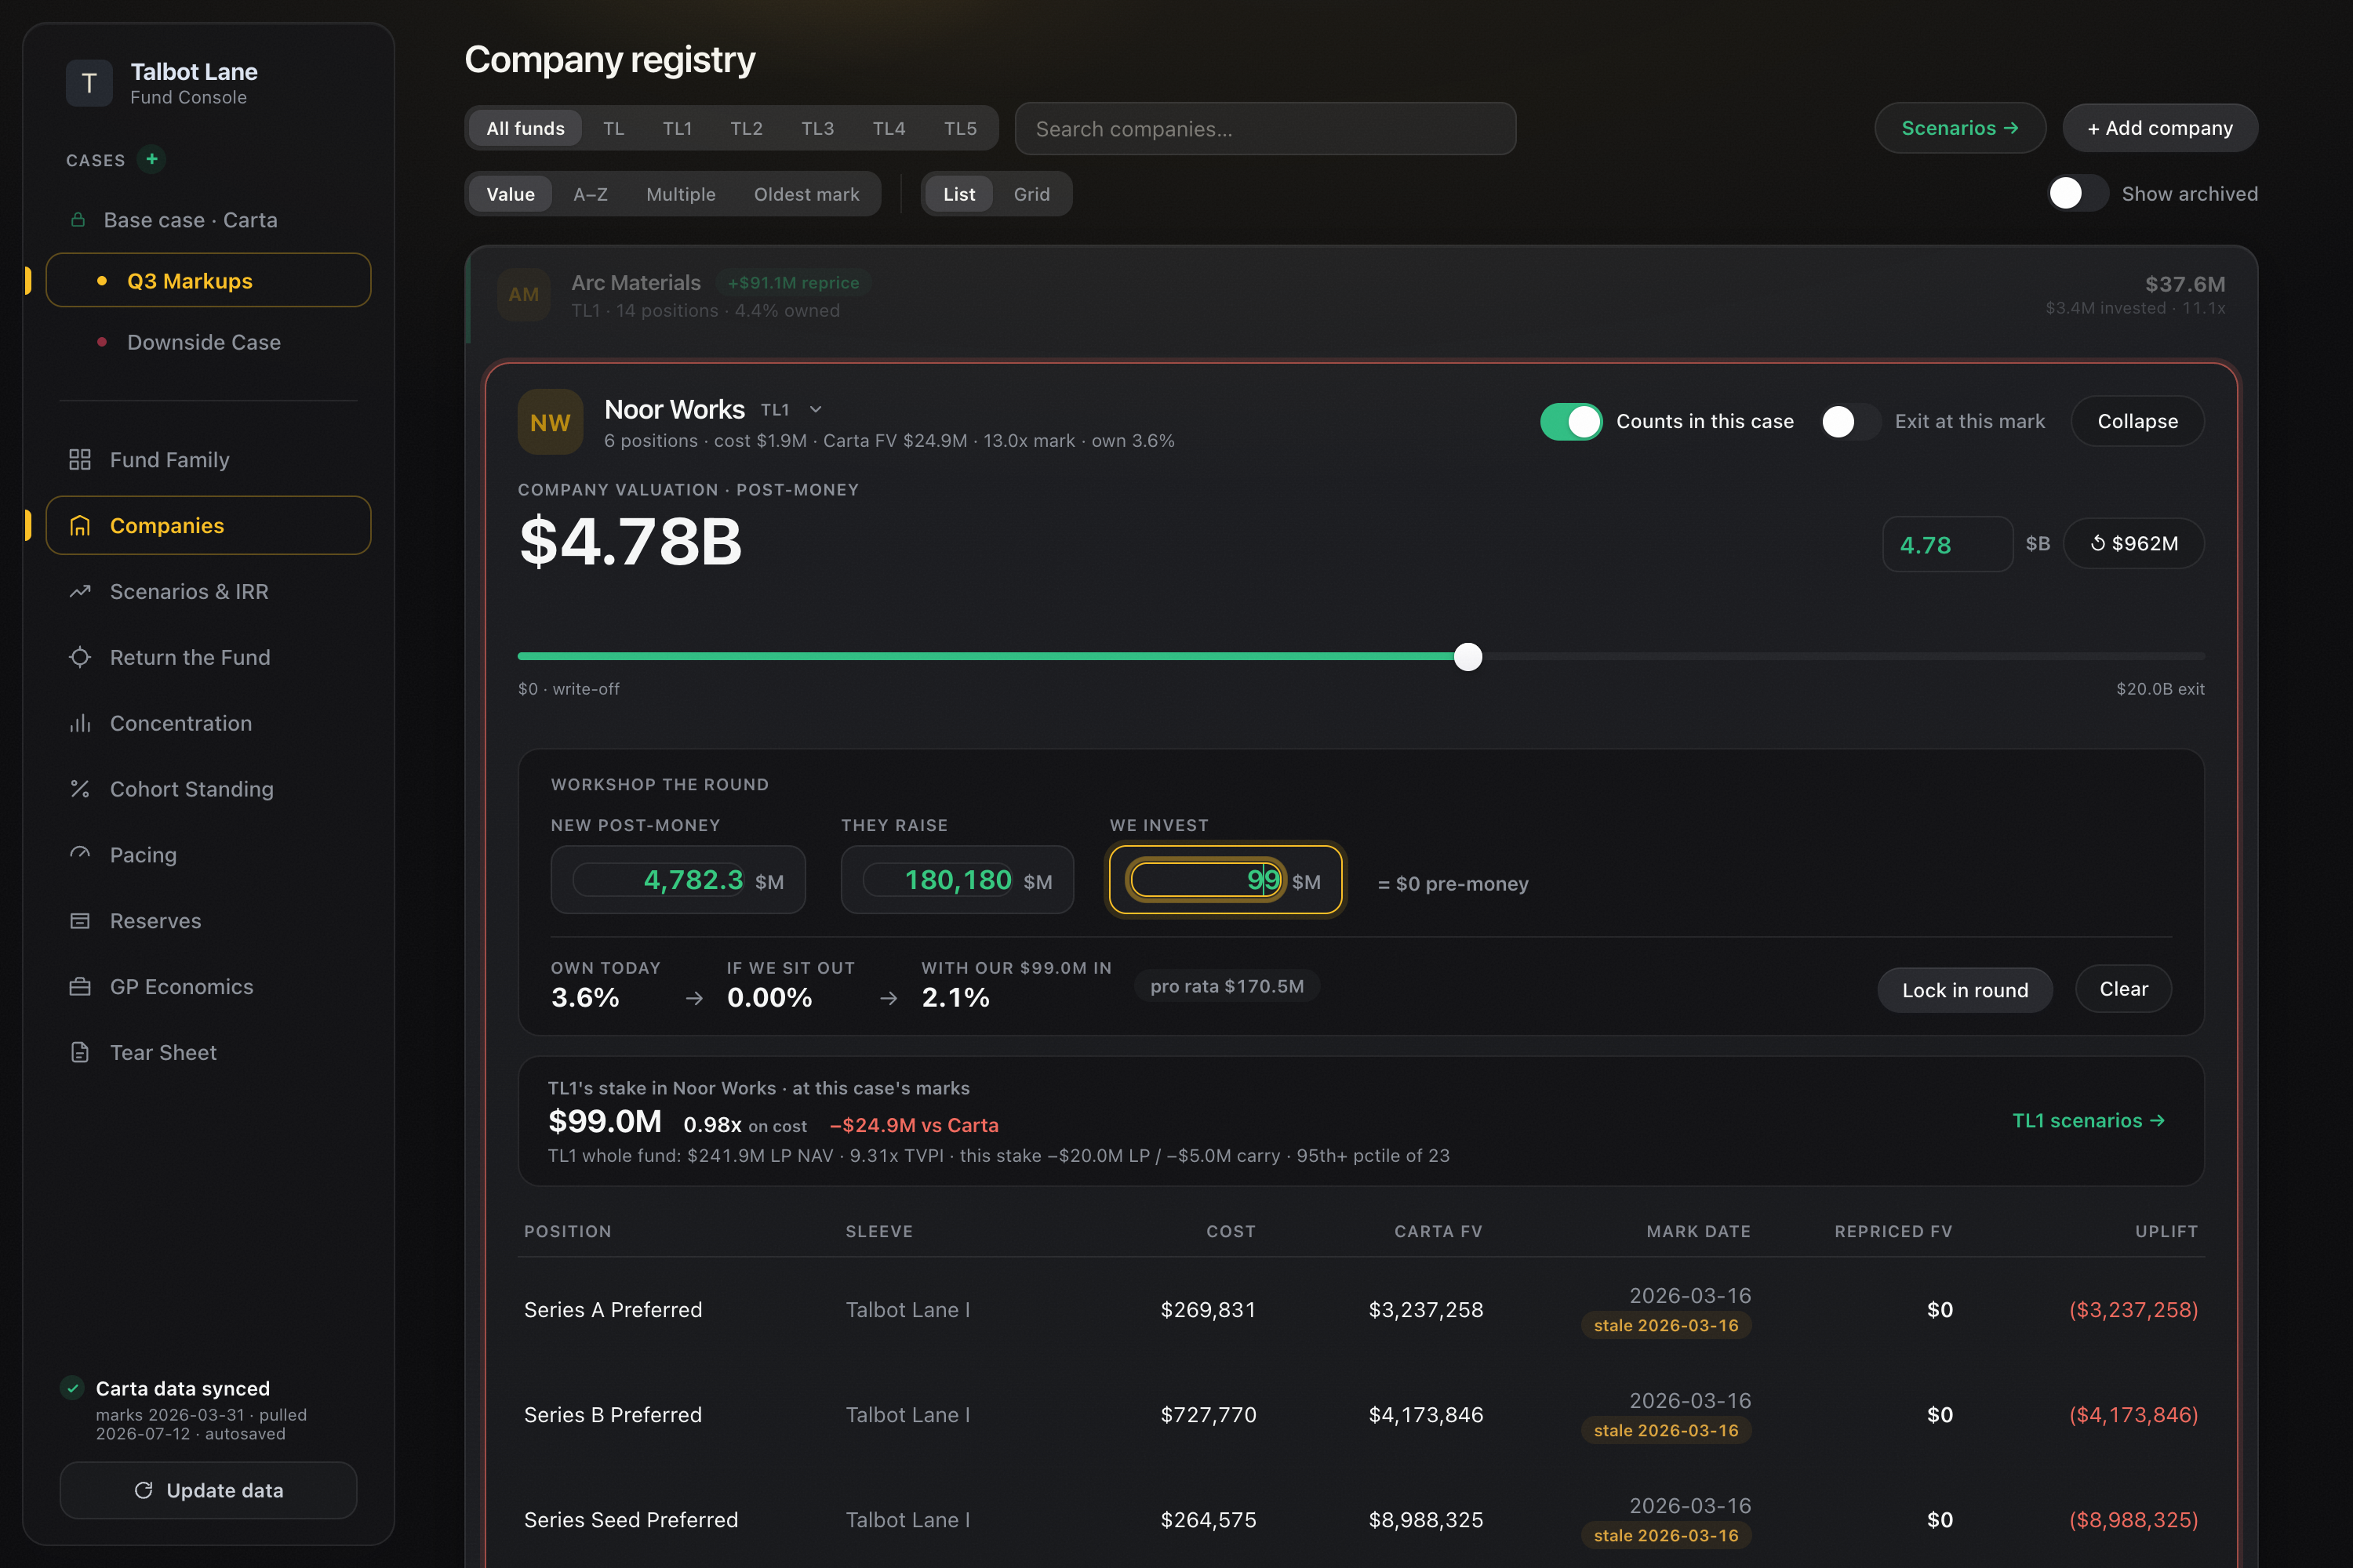Click Lock in round button

click(x=1965, y=990)
